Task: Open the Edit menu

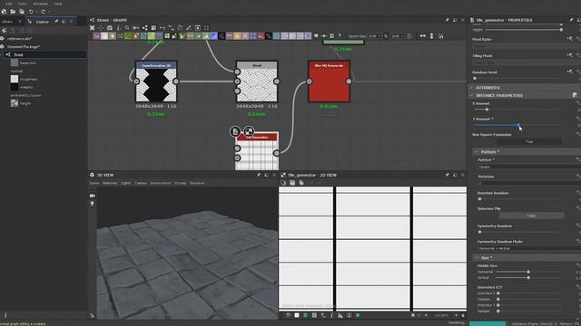Action: [8, 4]
